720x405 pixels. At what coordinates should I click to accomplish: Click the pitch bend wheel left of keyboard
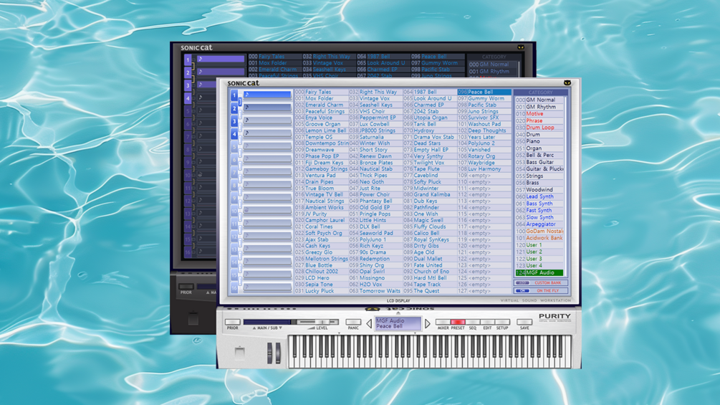point(270,353)
